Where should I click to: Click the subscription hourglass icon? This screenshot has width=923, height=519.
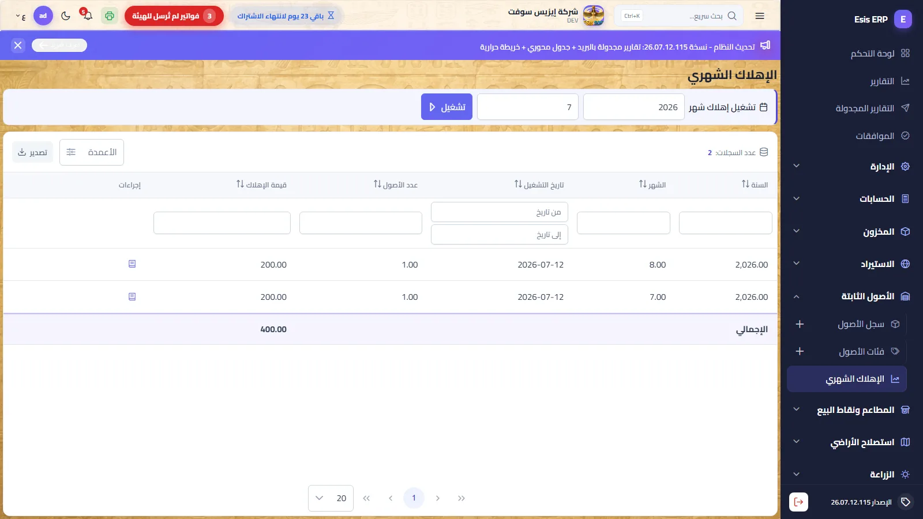(331, 16)
